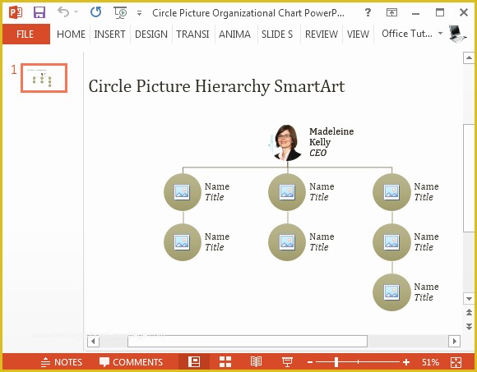477x372 pixels.
Task: Click the account profile picture
Action: click(x=457, y=34)
